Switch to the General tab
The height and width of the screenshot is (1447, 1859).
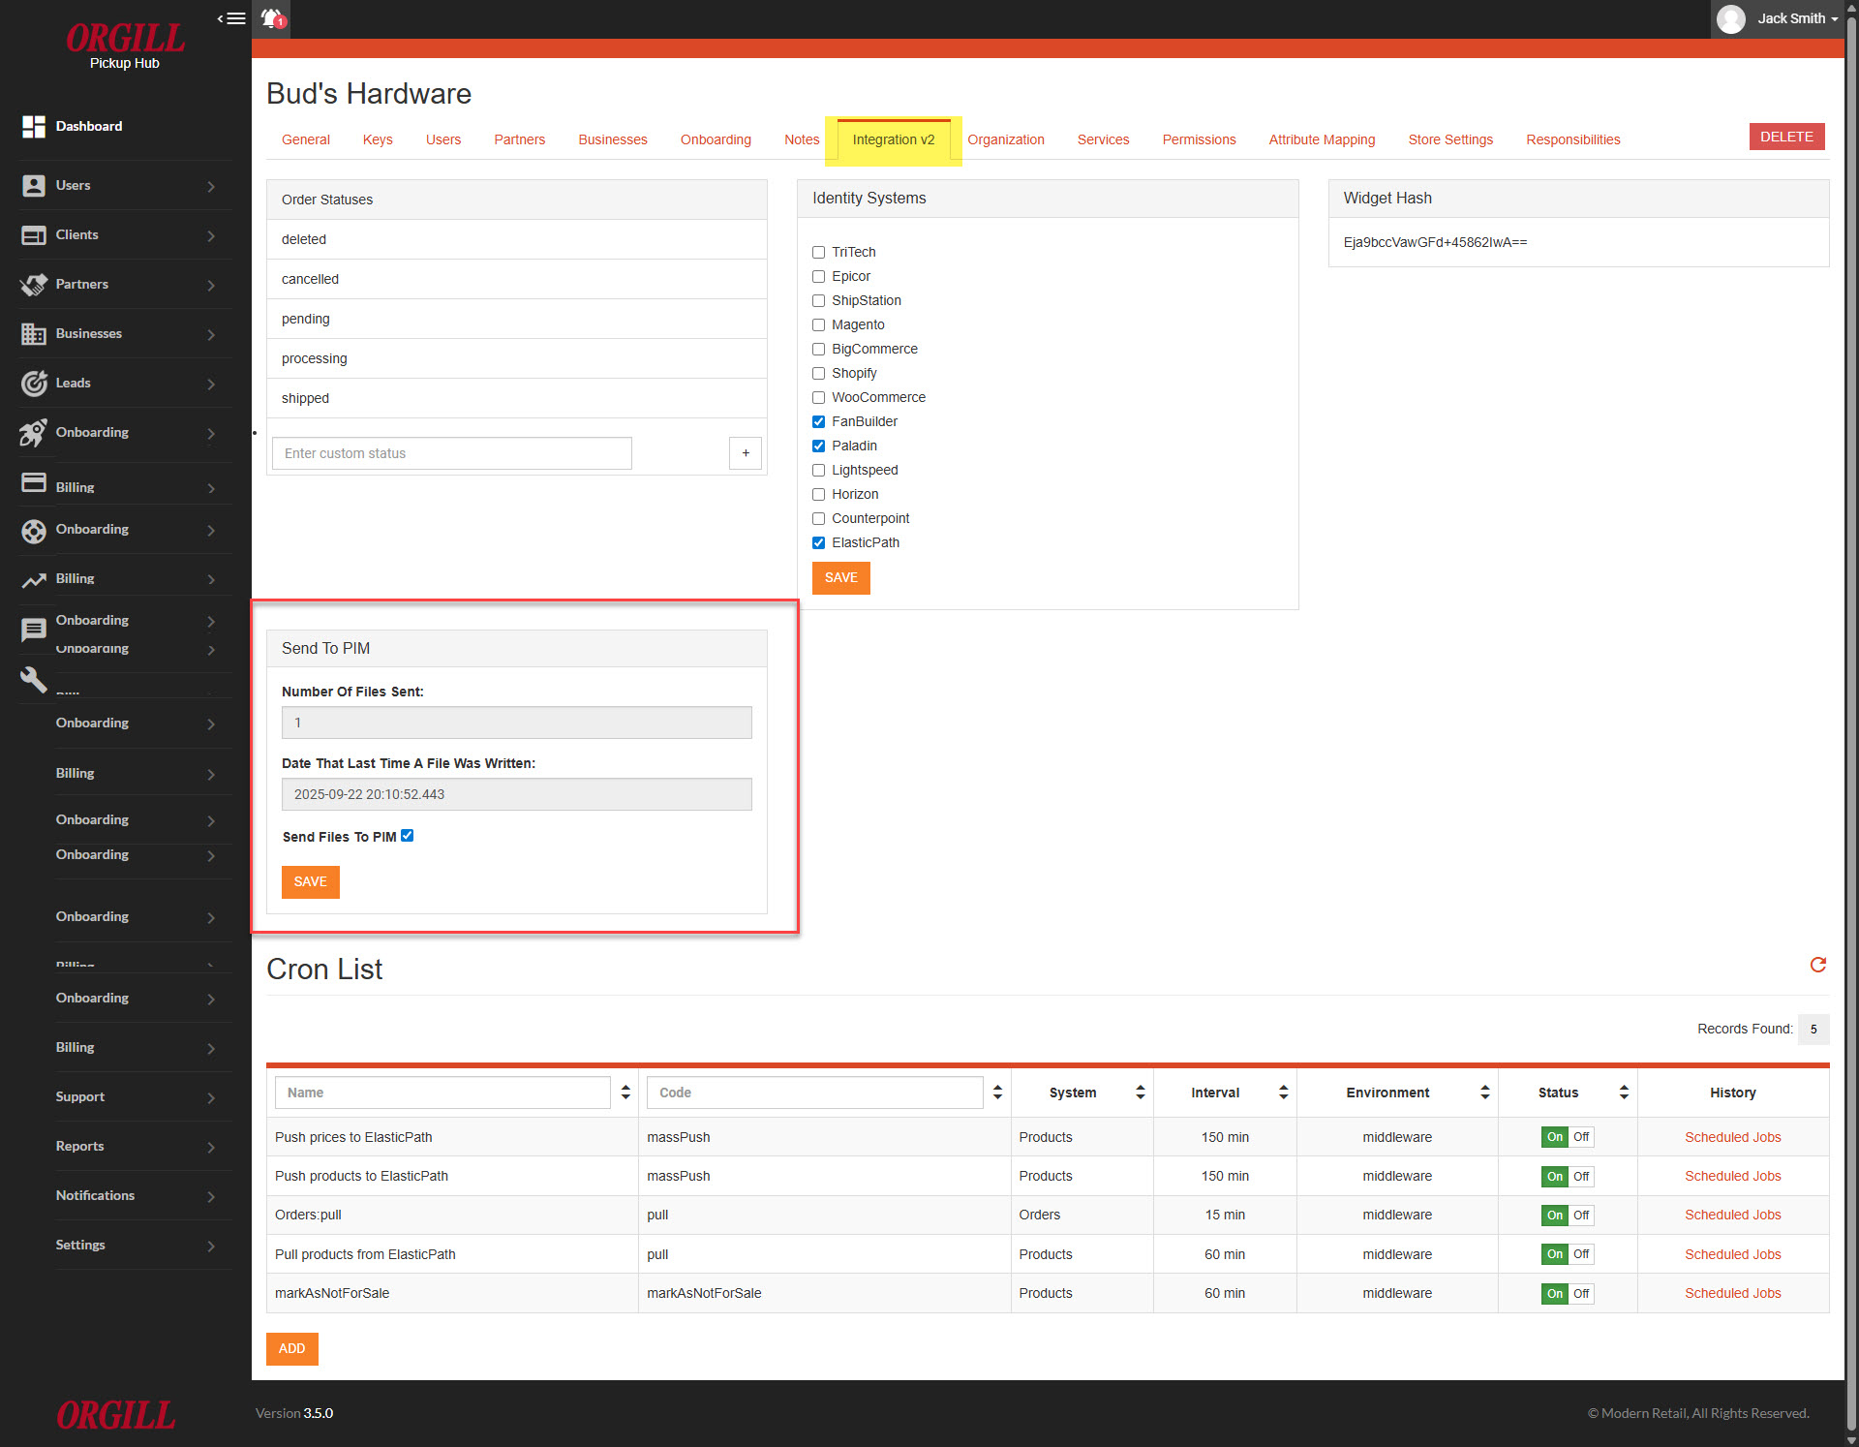click(306, 139)
